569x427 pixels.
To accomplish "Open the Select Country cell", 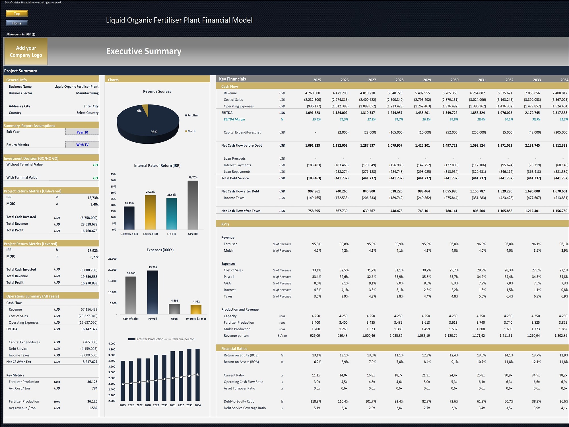I will pos(87,113).
